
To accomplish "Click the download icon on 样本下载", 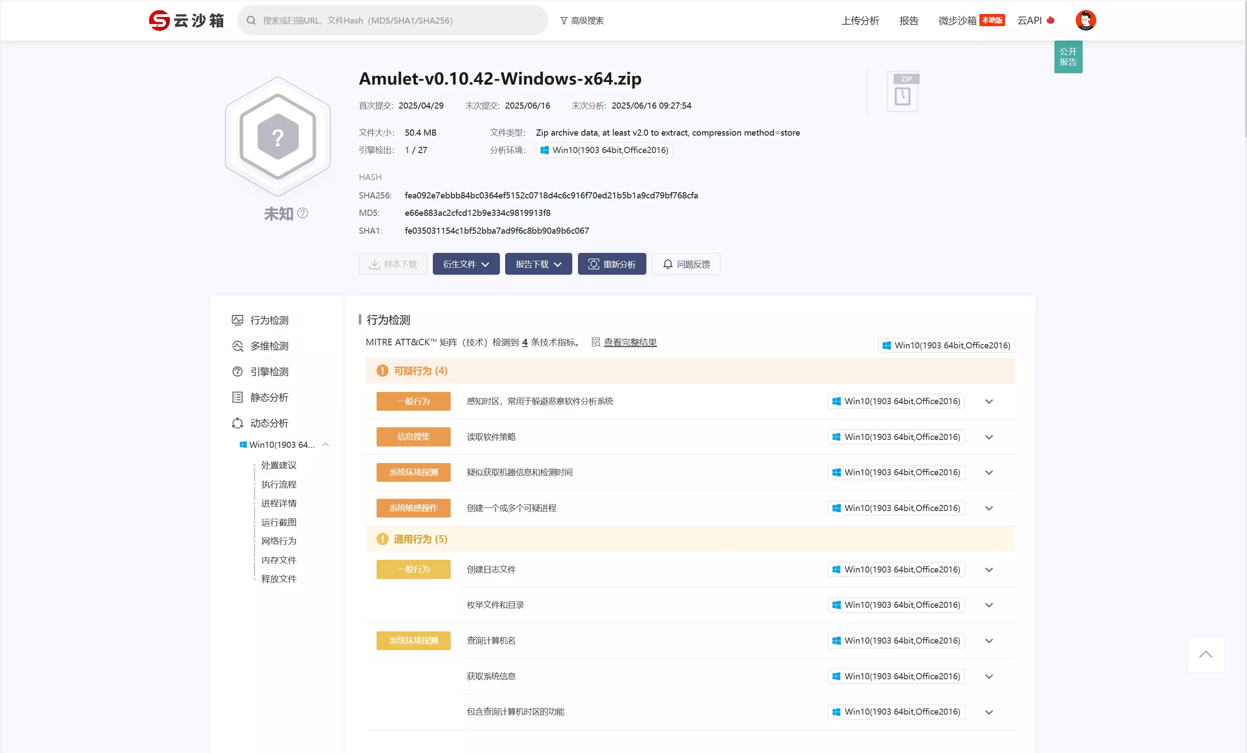I will tap(374, 264).
